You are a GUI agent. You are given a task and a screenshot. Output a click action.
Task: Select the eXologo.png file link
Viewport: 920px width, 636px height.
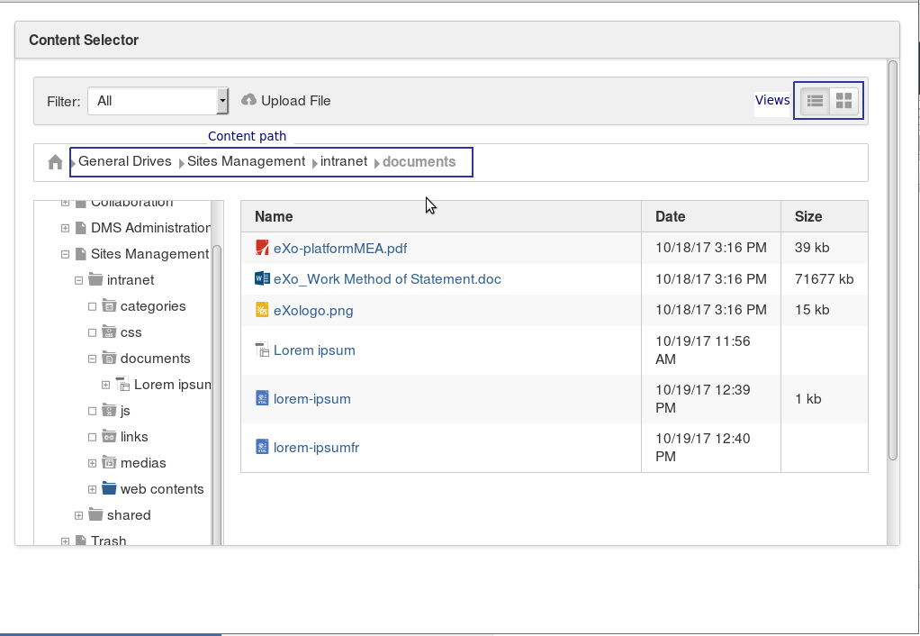pos(313,310)
